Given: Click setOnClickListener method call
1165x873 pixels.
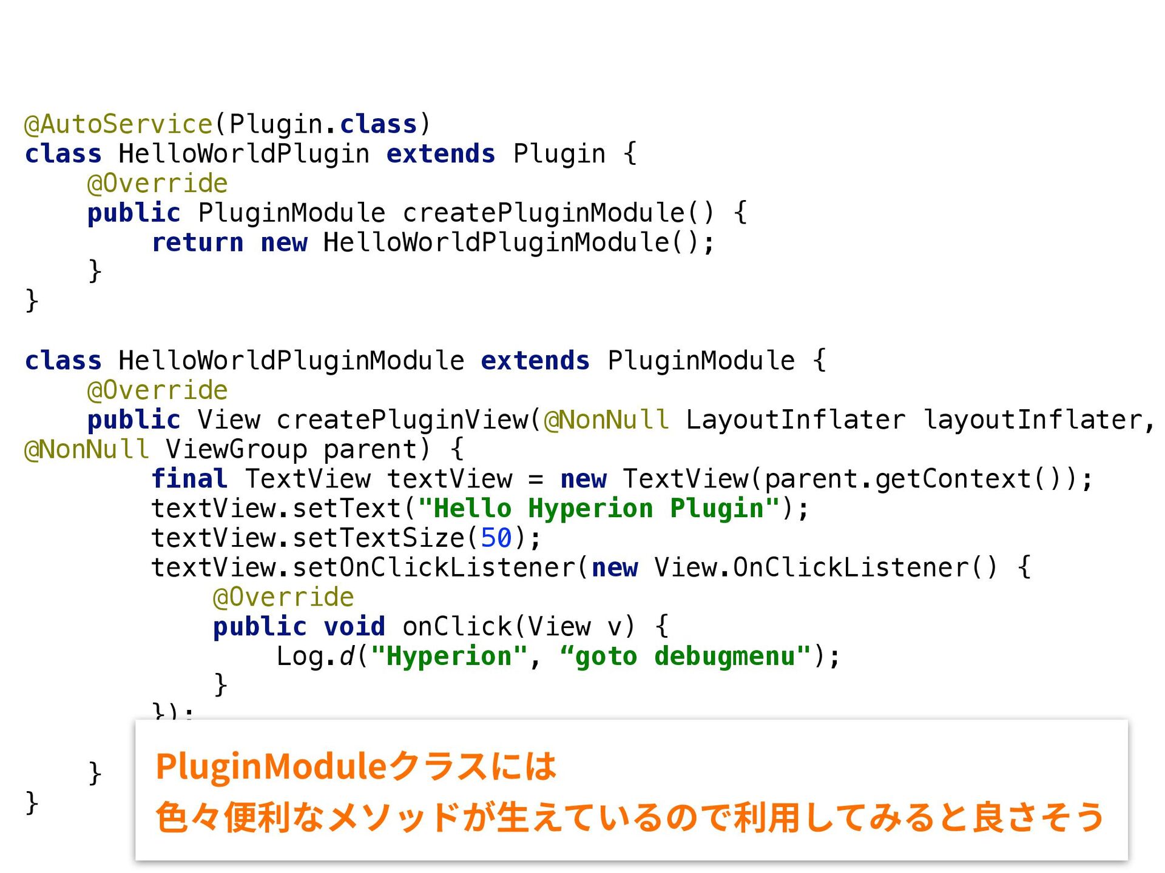Looking at the screenshot, I should coord(434,567).
